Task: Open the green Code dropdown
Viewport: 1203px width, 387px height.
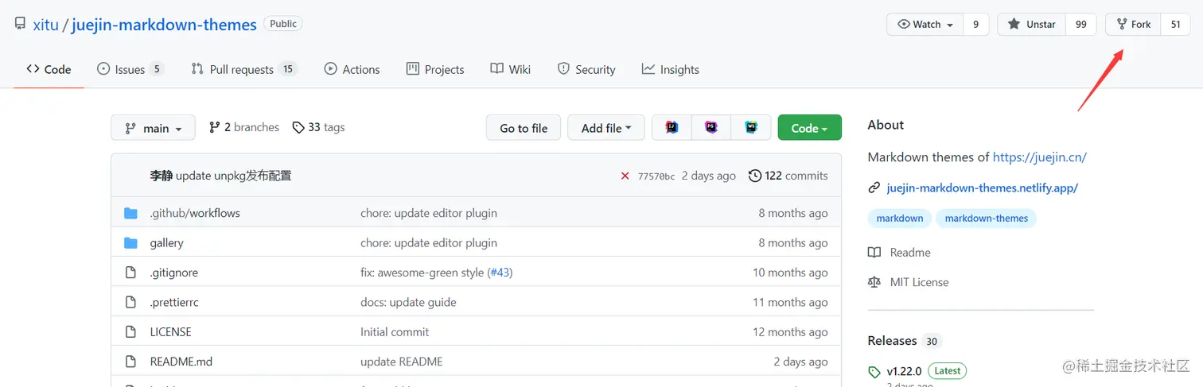Action: (810, 128)
